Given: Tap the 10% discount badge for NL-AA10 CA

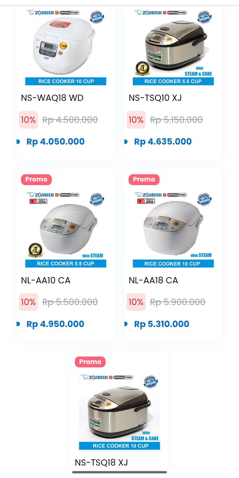Looking at the screenshot, I should point(29,302).
